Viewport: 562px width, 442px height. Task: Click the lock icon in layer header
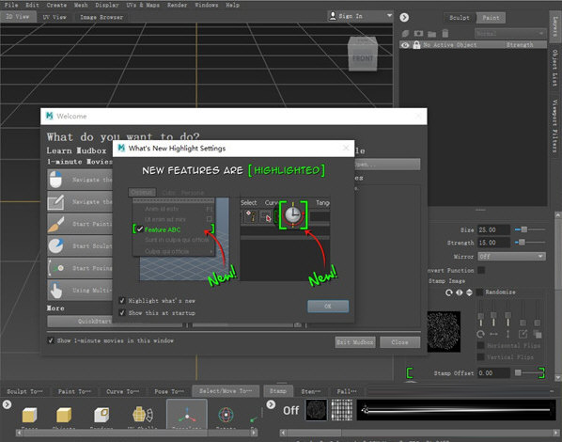[416, 45]
